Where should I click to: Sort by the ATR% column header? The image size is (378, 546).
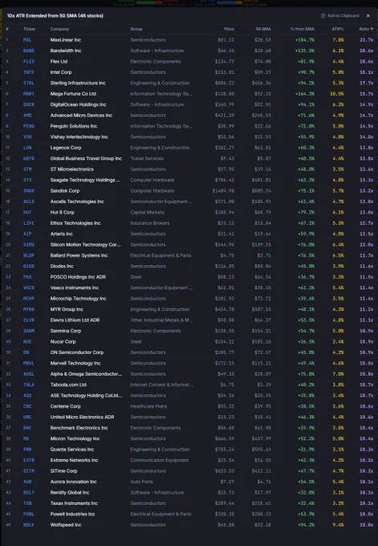pos(338,29)
